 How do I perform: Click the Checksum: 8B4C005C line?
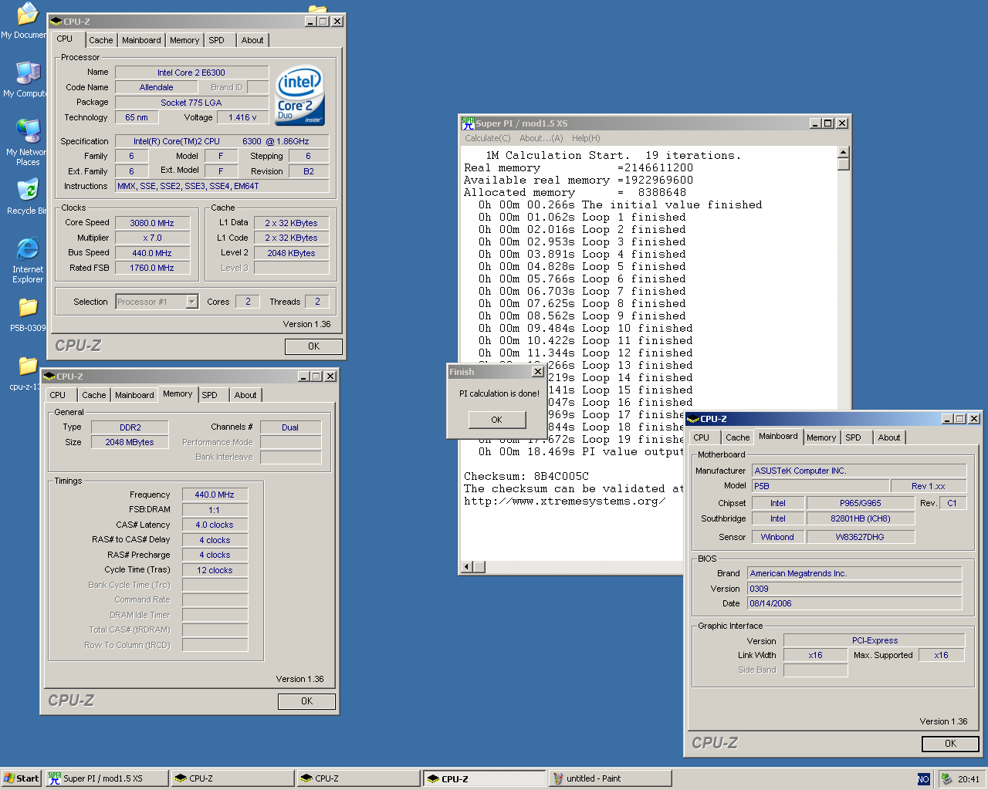[526, 476]
